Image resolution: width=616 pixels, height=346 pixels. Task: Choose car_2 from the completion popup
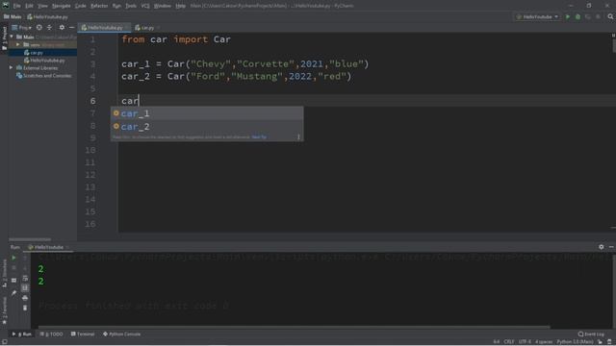point(207,126)
